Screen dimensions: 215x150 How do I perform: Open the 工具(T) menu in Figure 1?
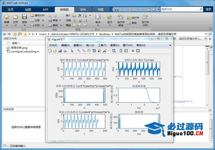(x=102, y=45)
